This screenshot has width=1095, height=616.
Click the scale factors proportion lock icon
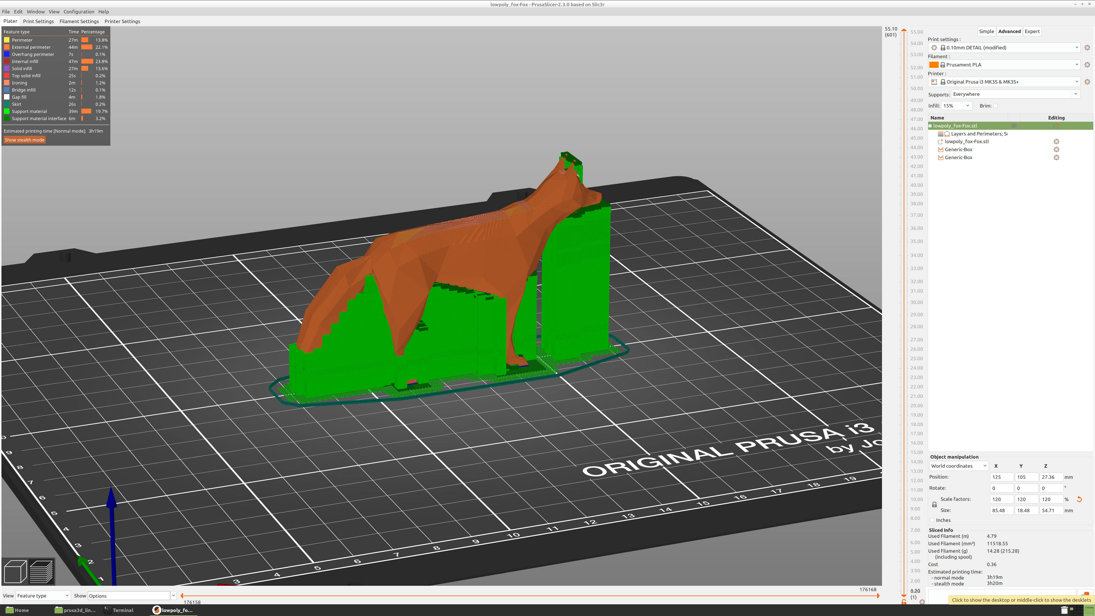pos(934,504)
